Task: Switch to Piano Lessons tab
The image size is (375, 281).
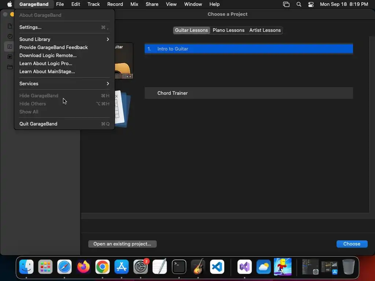Action: click(229, 30)
